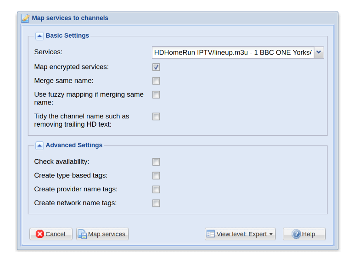Collapse the Basic Settings section

39,36
